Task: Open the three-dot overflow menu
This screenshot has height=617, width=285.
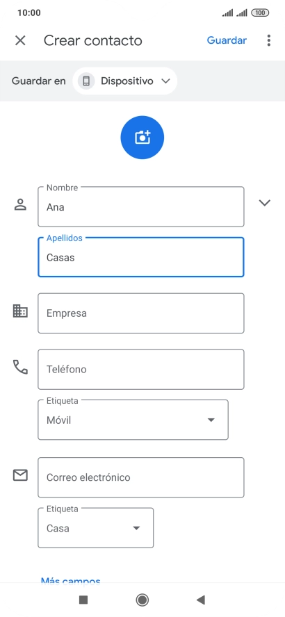Action: tap(269, 40)
